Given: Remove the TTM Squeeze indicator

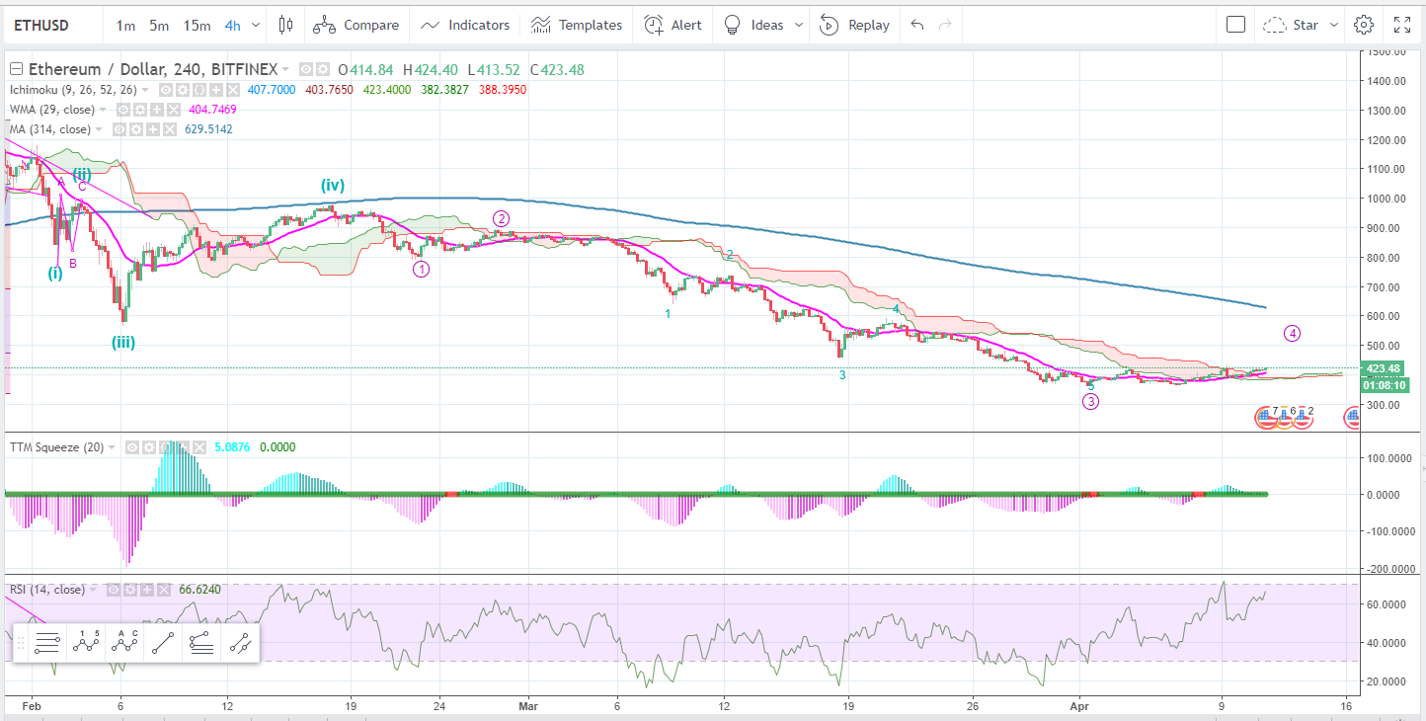Looking at the screenshot, I should pos(200,447).
